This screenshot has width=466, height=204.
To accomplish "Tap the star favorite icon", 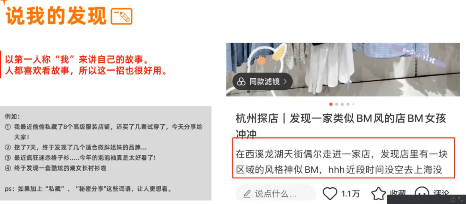I will (379, 194).
